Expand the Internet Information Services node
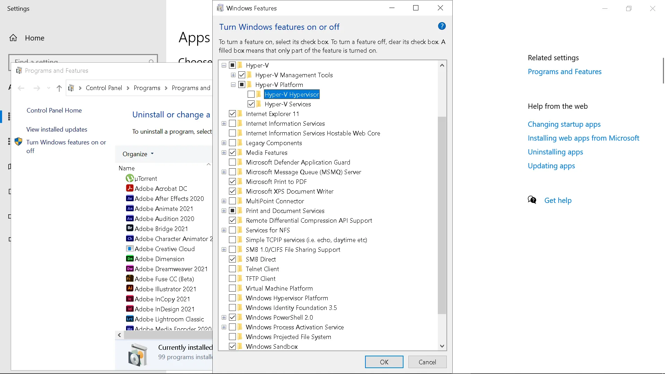This screenshot has width=665, height=374. click(224, 124)
